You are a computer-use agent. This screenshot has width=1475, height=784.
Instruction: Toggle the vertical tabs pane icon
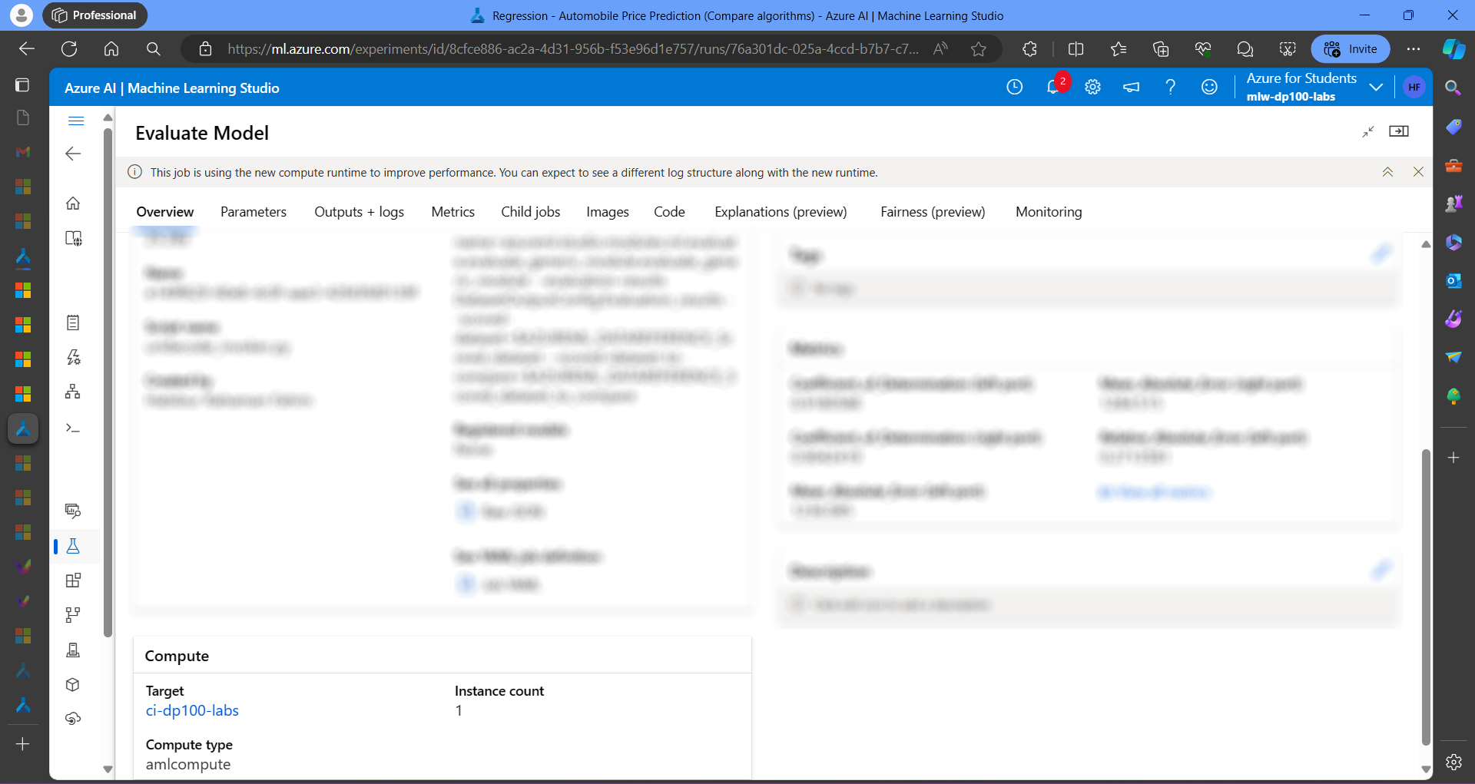[x=23, y=84]
